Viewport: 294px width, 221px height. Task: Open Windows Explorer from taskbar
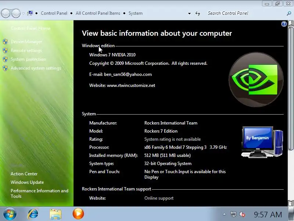click(55, 214)
